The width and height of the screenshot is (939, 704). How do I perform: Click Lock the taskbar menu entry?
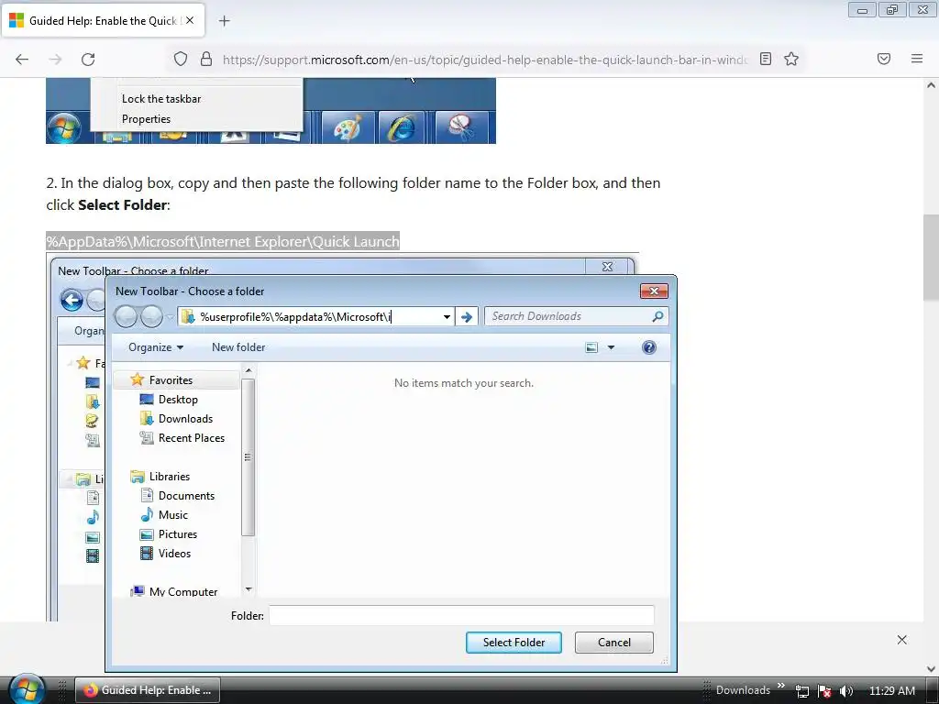click(x=161, y=99)
